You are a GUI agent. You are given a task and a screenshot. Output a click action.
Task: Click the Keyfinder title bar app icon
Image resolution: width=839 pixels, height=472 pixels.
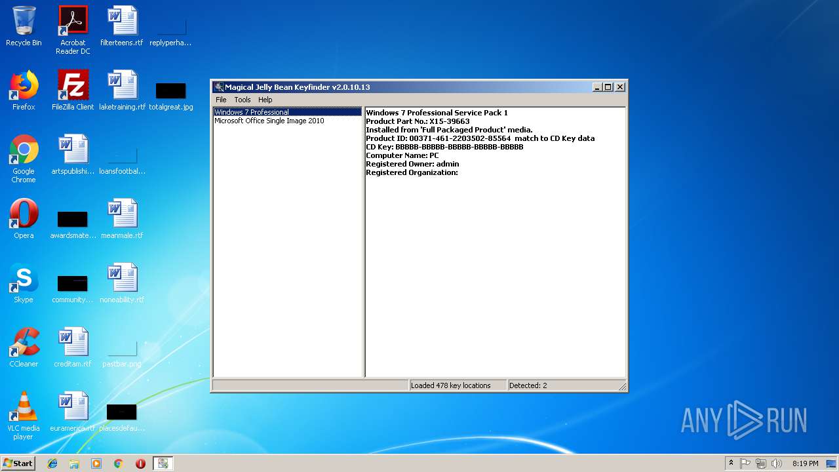tap(219, 87)
